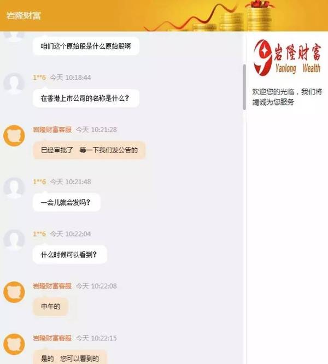Click the bear avatar beside 中午的 message

point(14,292)
